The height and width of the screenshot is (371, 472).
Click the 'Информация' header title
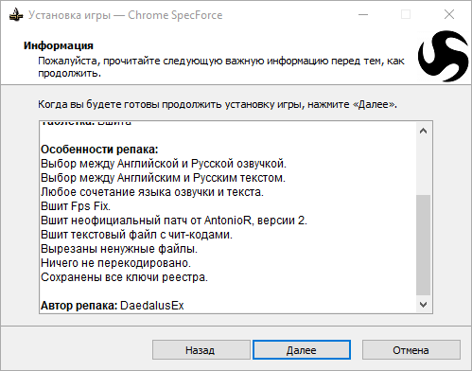click(59, 45)
